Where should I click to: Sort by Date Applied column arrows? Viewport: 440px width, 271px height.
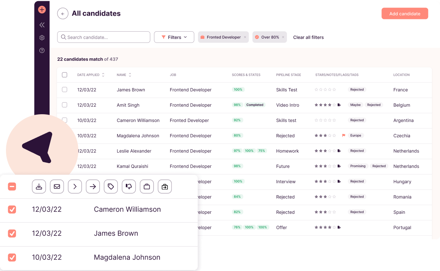[103, 75]
